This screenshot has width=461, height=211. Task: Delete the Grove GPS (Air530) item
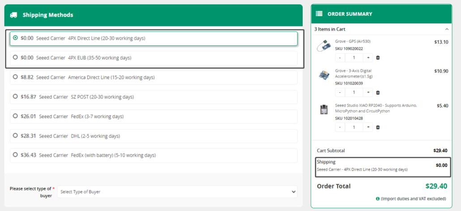[x=378, y=58]
